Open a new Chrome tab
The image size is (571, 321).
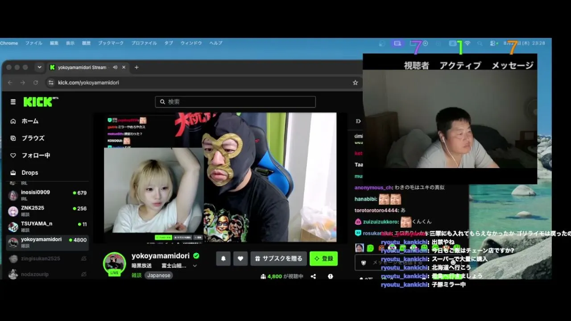tap(137, 67)
